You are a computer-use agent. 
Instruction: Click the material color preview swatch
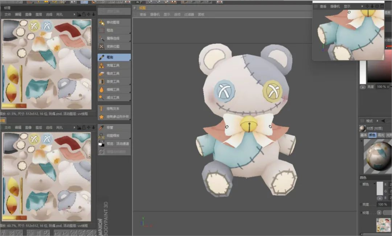[x=380, y=188]
